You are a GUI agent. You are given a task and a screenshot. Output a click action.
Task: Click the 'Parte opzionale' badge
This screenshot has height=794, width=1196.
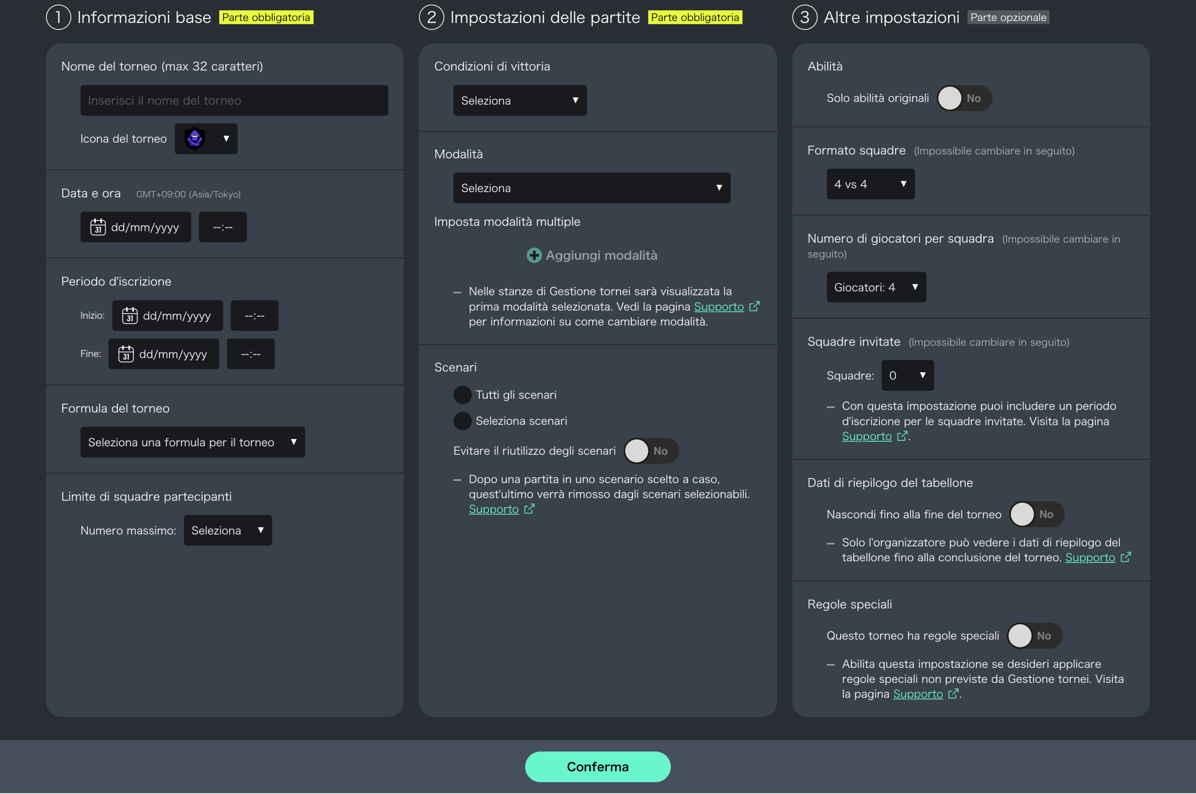click(1008, 17)
